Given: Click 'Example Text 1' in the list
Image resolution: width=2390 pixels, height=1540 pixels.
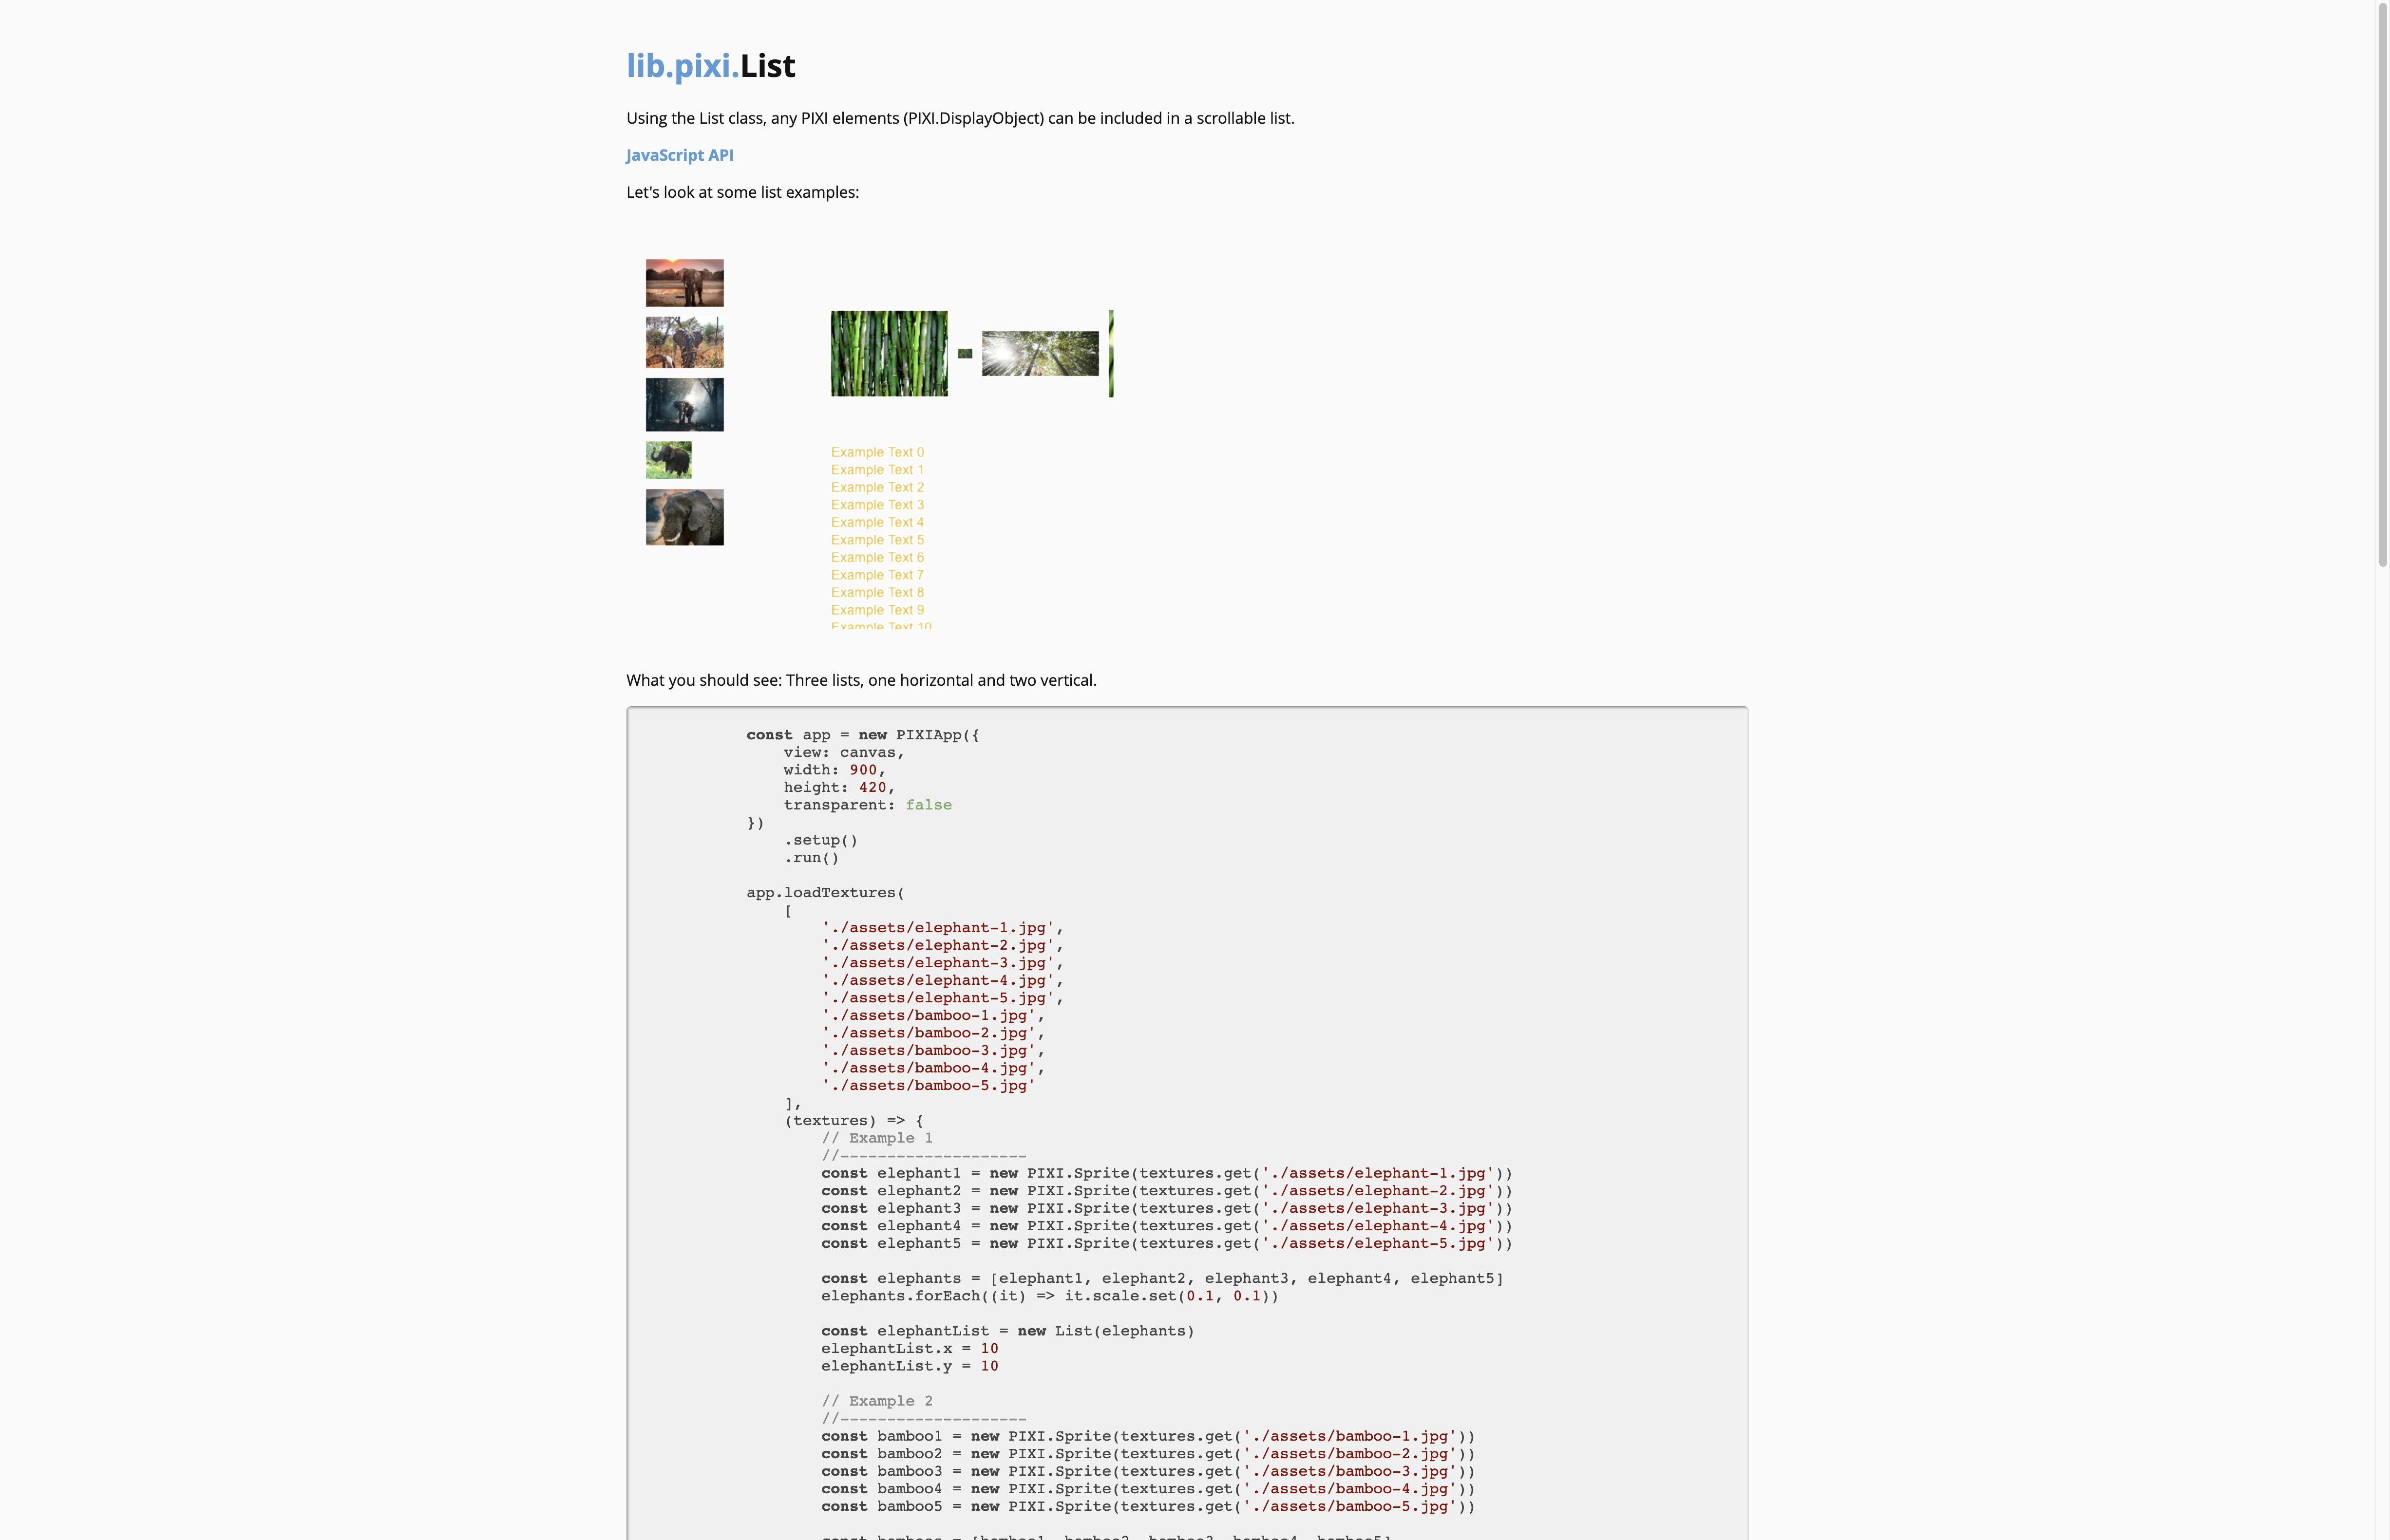Looking at the screenshot, I should 876,470.
